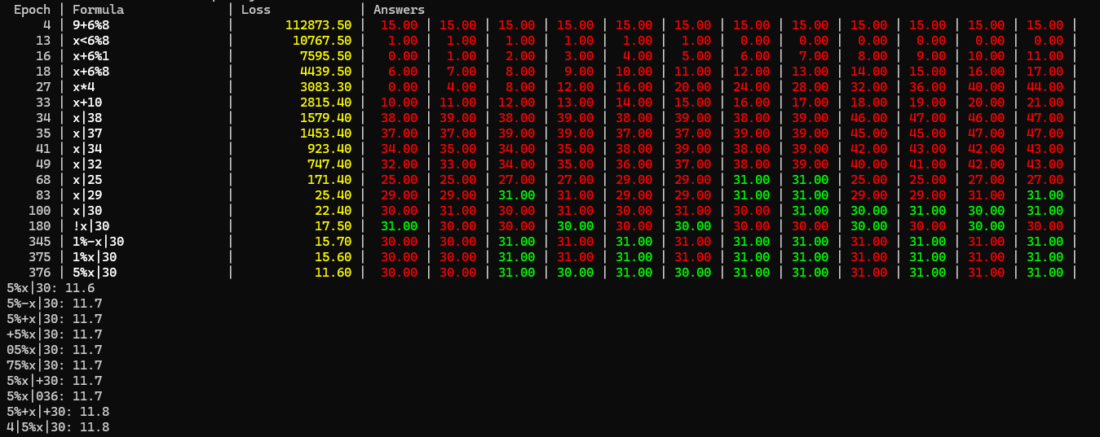This screenshot has width=1100, height=437.
Task: Click the Answers column header
Action: pyautogui.click(x=399, y=10)
